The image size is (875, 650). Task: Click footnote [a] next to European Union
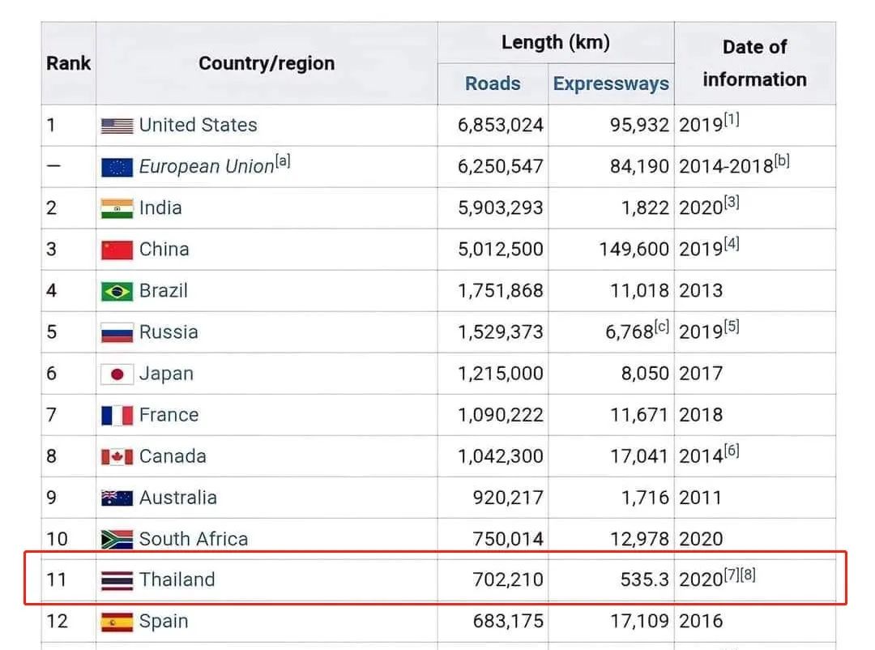(x=283, y=161)
